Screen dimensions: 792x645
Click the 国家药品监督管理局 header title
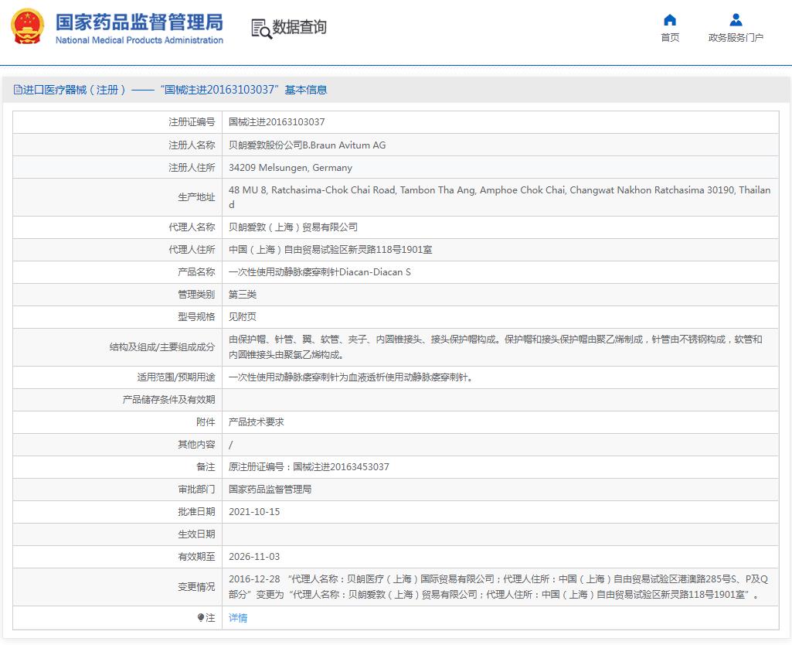click(x=139, y=22)
